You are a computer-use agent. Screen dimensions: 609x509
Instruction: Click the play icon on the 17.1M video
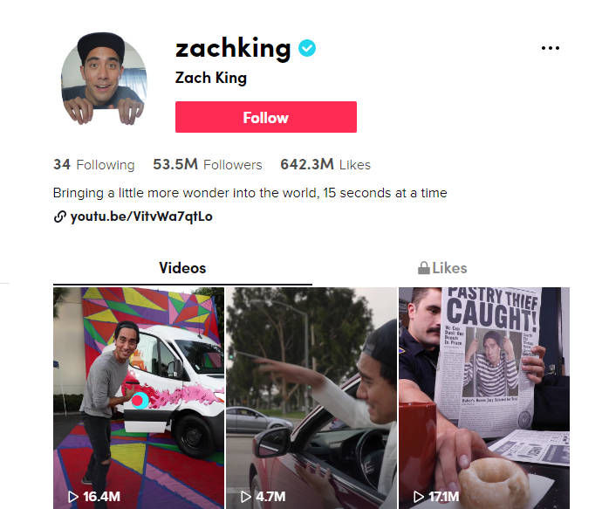point(418,496)
